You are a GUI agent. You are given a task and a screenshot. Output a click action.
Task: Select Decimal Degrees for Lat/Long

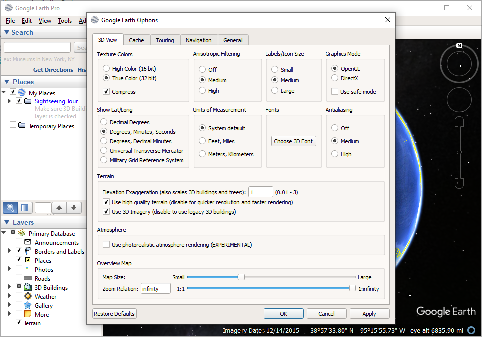coord(104,122)
